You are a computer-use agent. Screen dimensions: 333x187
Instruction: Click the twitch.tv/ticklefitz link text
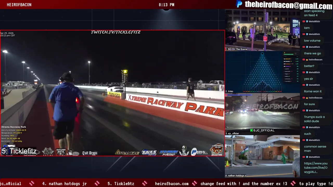click(x=116, y=32)
